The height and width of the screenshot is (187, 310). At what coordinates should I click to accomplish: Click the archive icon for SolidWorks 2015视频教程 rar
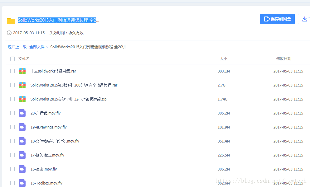tap(22, 85)
